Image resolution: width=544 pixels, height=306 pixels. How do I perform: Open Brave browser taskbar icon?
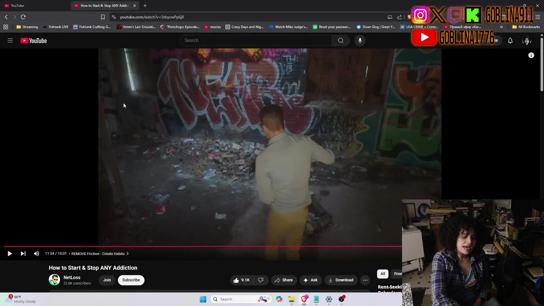coord(304,299)
